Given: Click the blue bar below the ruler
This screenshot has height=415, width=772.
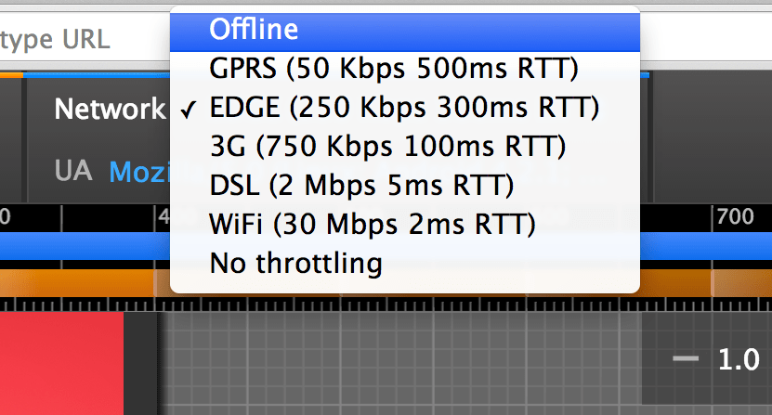Looking at the screenshot, I should tap(84, 247).
